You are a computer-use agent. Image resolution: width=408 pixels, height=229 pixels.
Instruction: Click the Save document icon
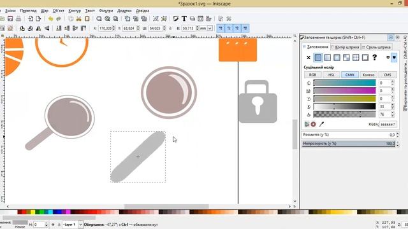coord(10,18)
